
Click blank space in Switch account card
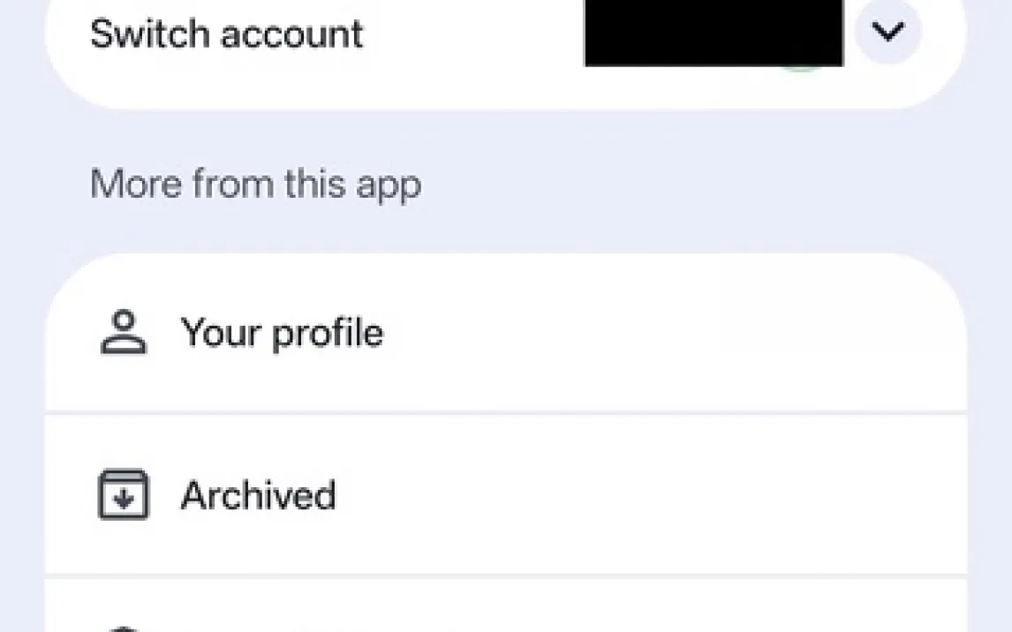[477, 53]
